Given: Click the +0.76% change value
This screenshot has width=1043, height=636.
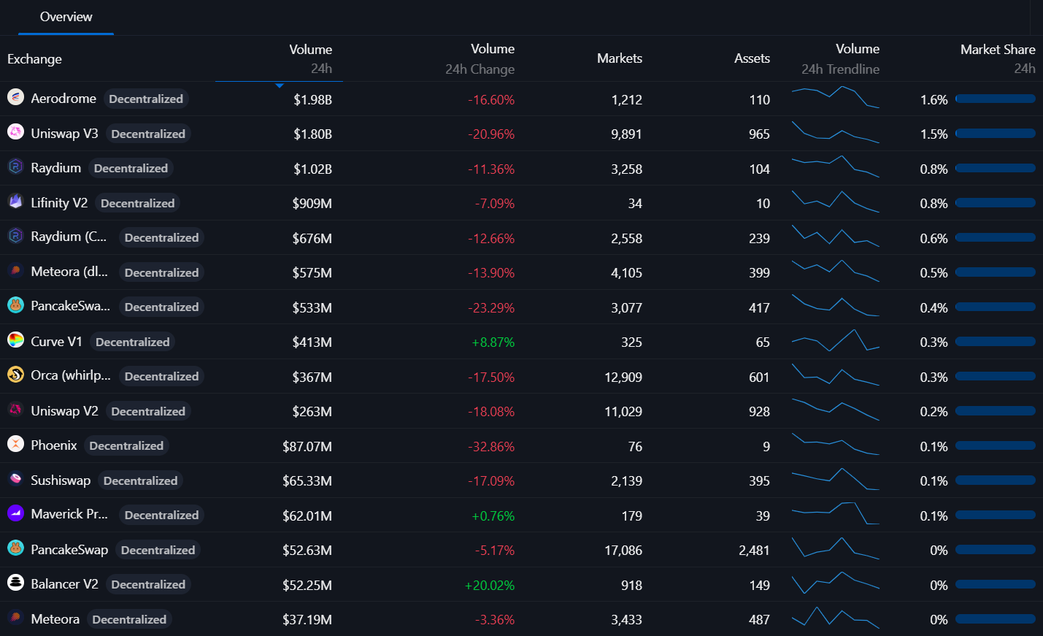Looking at the screenshot, I should click(493, 516).
